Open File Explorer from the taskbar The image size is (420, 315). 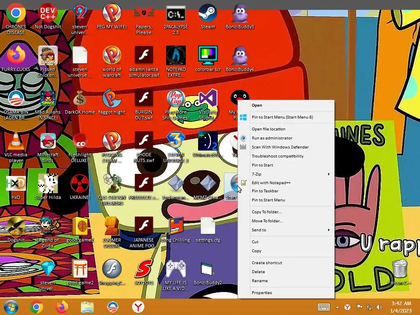(87, 307)
